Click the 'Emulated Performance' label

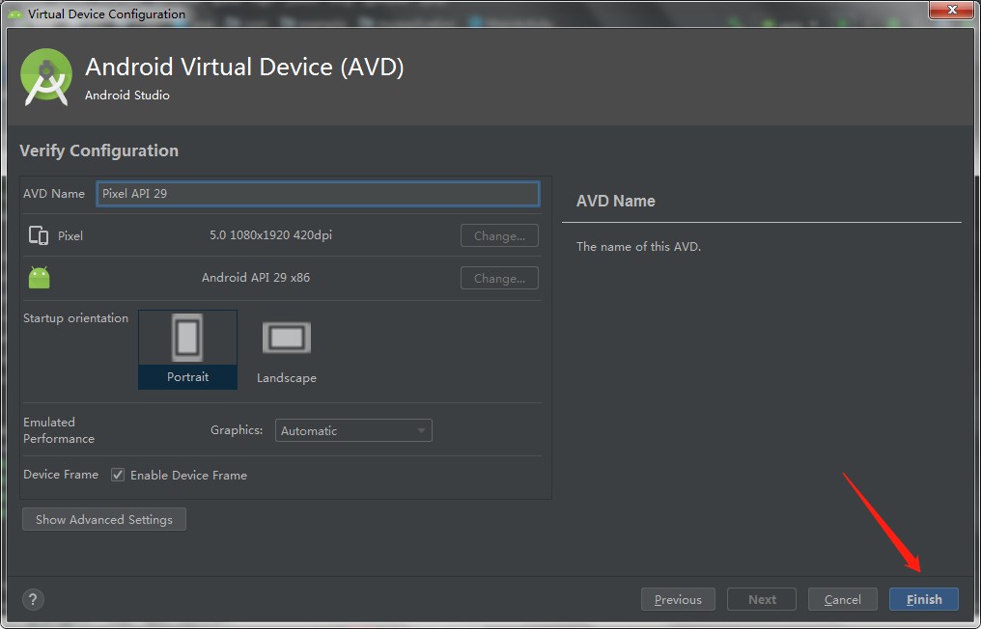point(59,430)
